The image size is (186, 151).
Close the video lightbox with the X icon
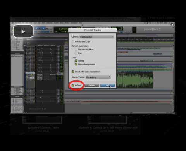coord(172,24)
